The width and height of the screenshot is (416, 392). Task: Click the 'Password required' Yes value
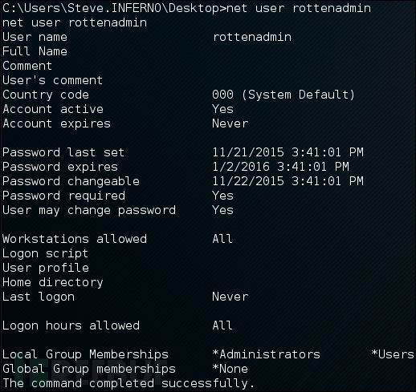222,196
